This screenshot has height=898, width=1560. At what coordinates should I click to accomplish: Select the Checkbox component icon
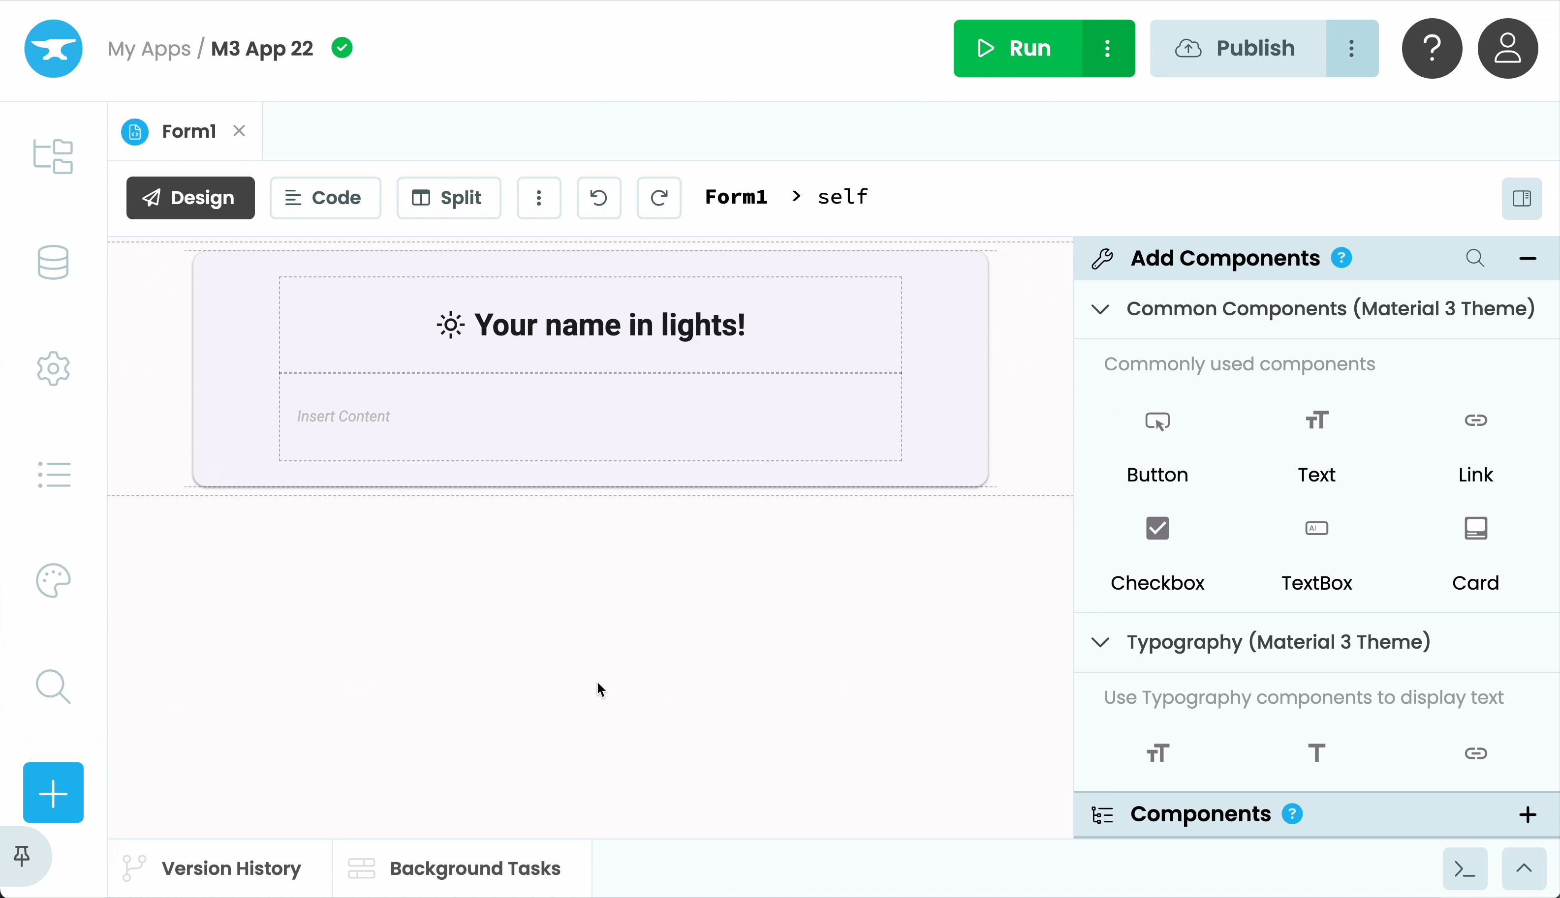point(1156,528)
